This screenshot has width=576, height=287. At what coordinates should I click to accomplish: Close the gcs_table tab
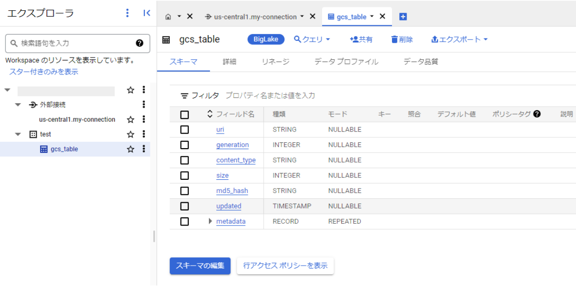click(382, 17)
